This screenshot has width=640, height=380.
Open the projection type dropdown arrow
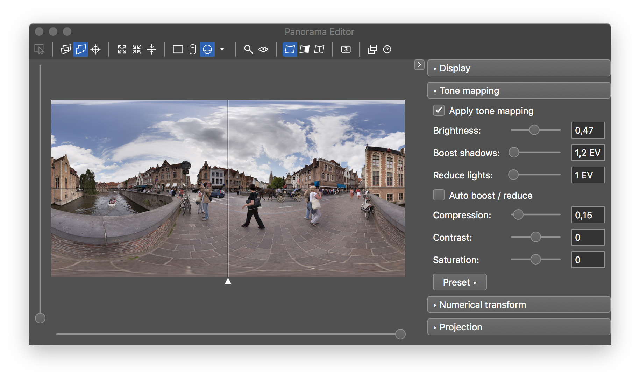(222, 49)
